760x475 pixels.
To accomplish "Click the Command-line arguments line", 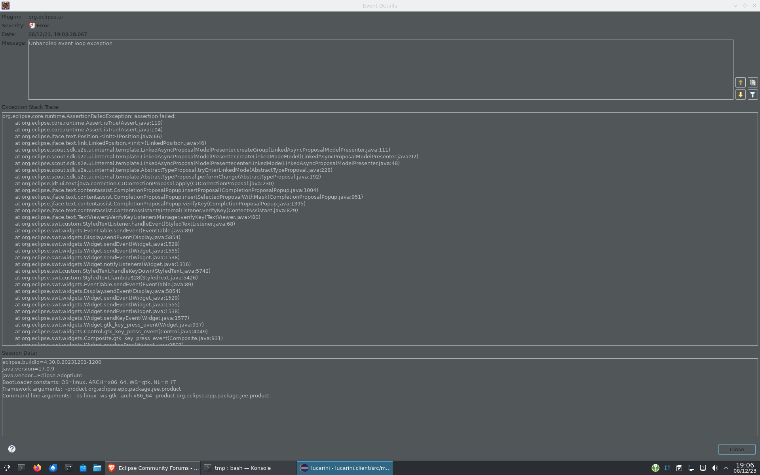I will point(136,396).
